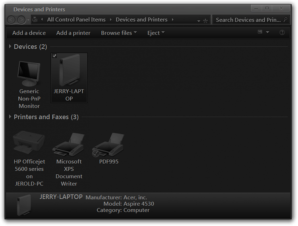Image resolution: width=298 pixels, height=226 pixels.
Task: Go to All Control Panel Items breadcrumb
Action: click(76, 19)
